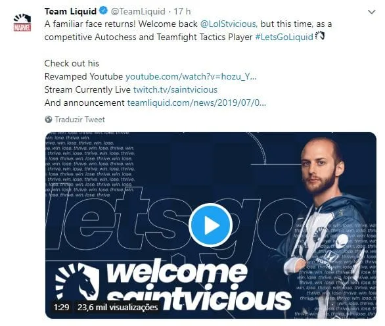This screenshot has width=385, height=326.
Task: Click the Team Liquid account name
Action: pos(70,11)
